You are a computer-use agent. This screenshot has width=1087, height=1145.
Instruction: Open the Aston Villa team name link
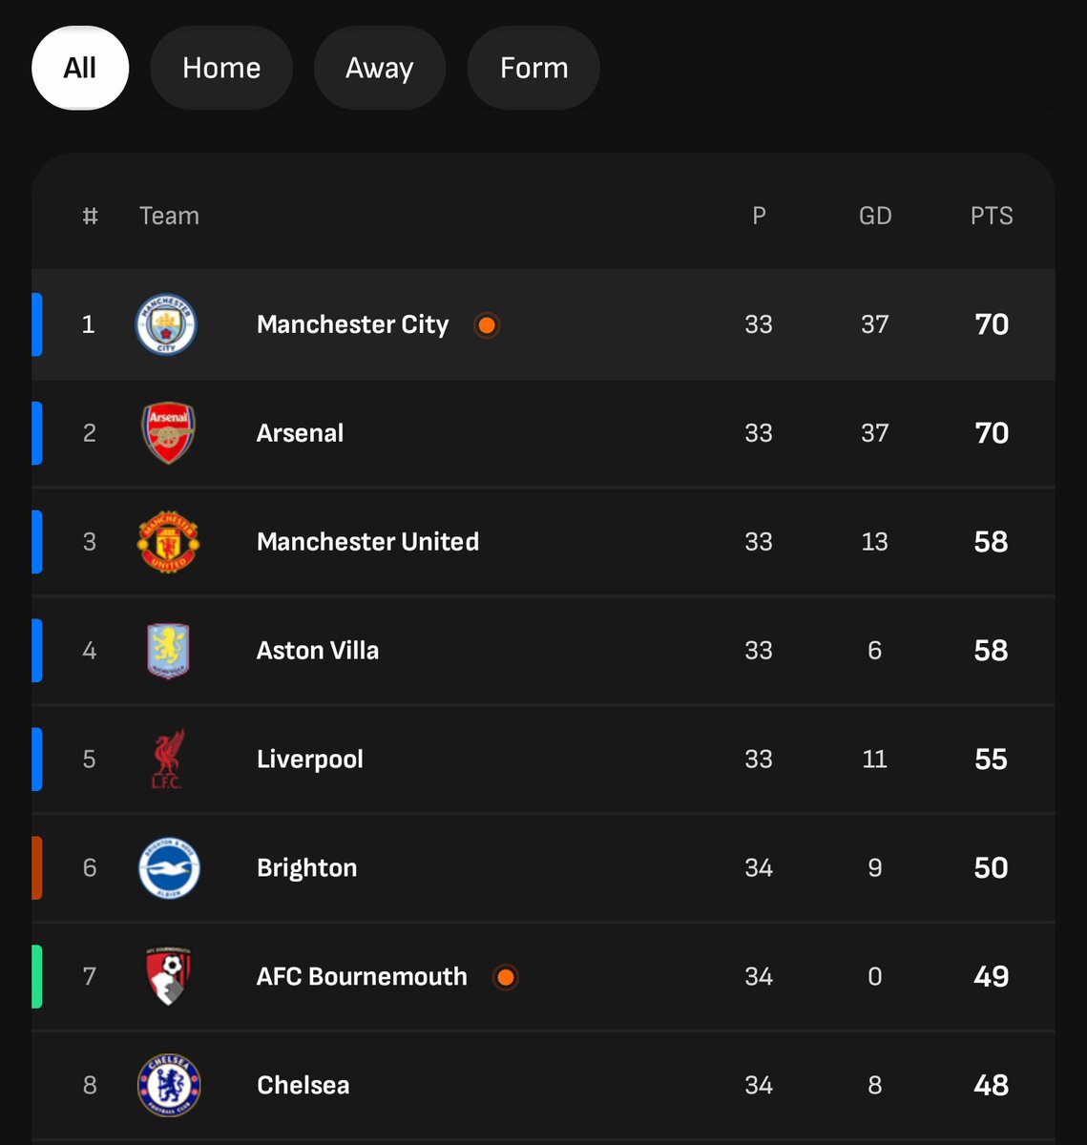click(318, 651)
